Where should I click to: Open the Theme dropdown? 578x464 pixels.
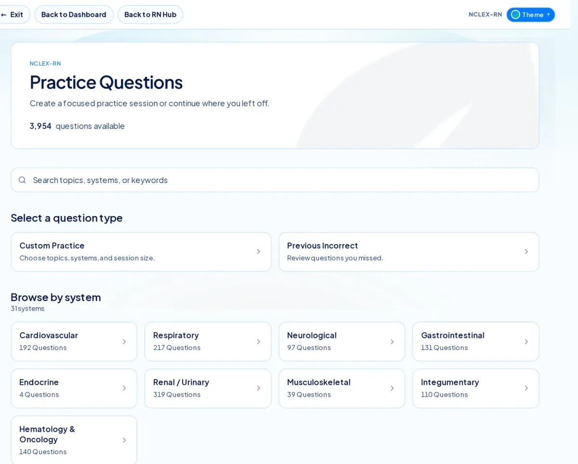click(x=530, y=14)
